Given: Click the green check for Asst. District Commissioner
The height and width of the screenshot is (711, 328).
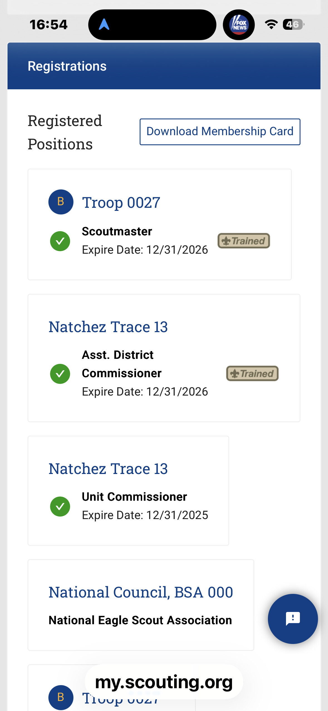Looking at the screenshot, I should pyautogui.click(x=60, y=374).
